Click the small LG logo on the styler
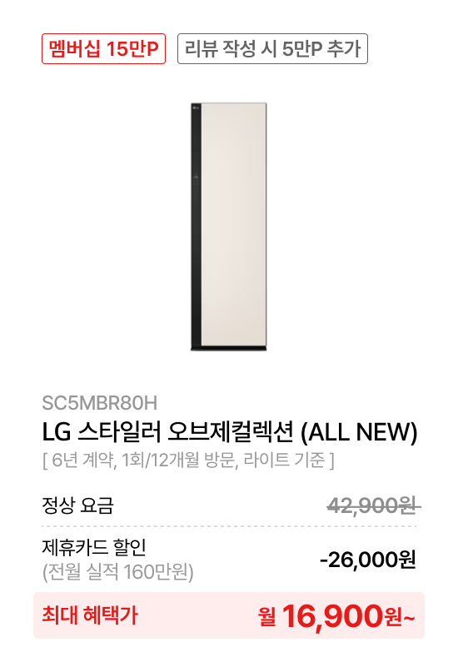 pos(196,107)
